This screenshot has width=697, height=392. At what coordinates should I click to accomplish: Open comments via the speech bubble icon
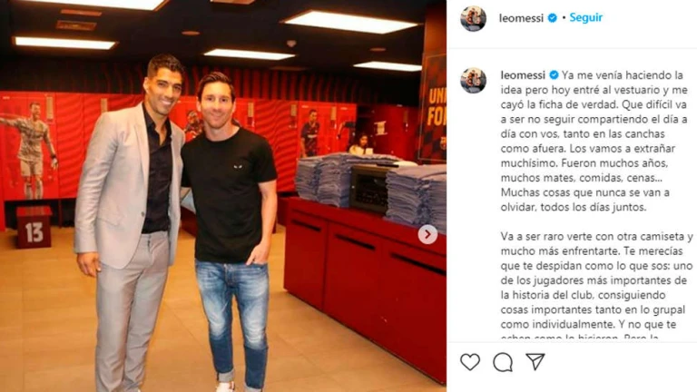click(503, 362)
